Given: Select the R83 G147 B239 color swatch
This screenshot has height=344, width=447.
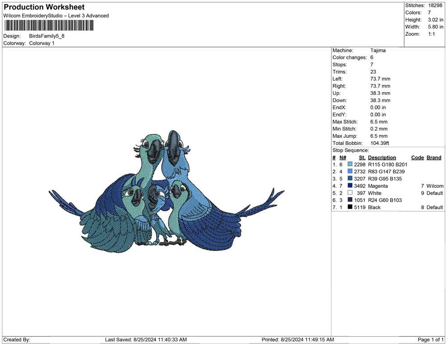Looking at the screenshot, I should pyautogui.click(x=350, y=172).
